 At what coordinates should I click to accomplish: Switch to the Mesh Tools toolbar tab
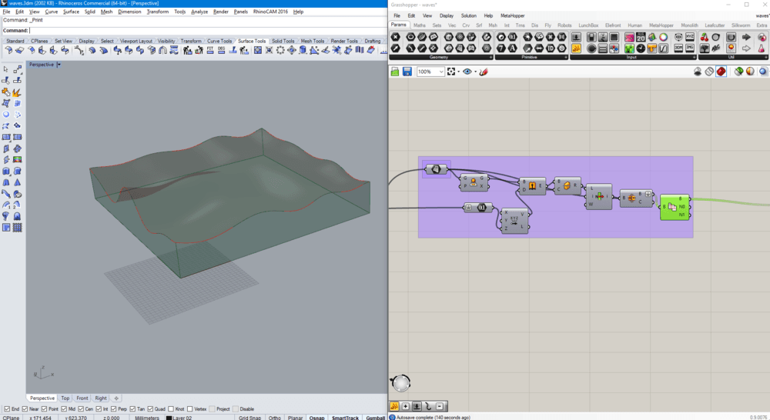[x=312, y=41]
